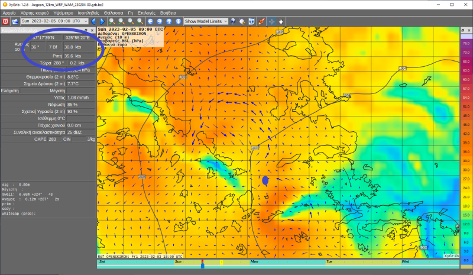
Task: Click Tue on the forecast timeline
Action: click(328, 261)
